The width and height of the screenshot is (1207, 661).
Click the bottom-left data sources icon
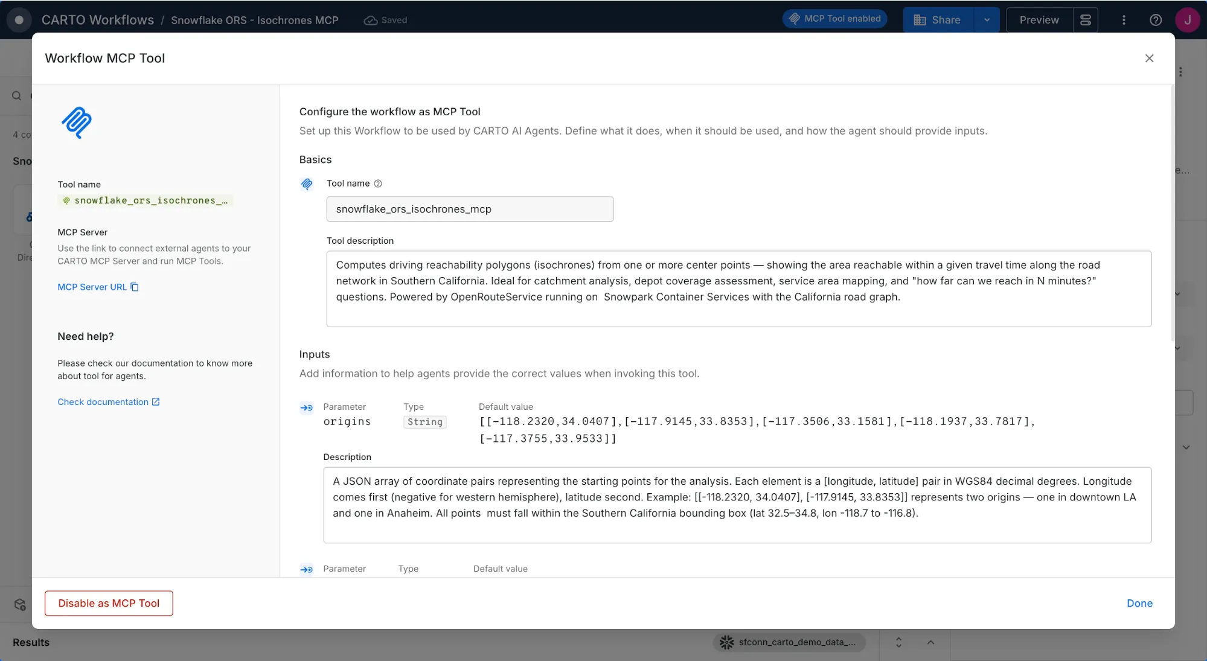pos(20,604)
